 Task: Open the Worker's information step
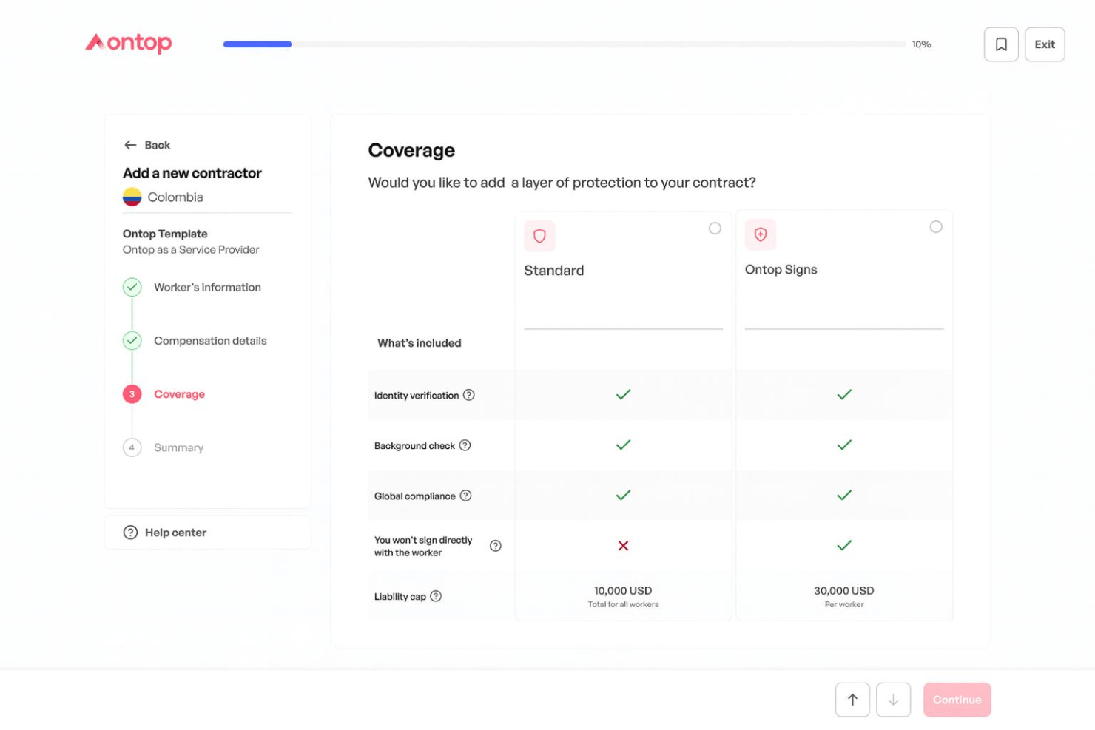point(207,287)
